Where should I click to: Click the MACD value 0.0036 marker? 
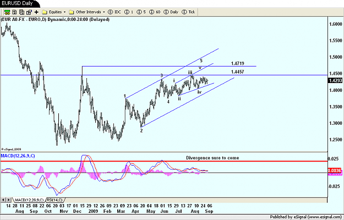point(335,170)
